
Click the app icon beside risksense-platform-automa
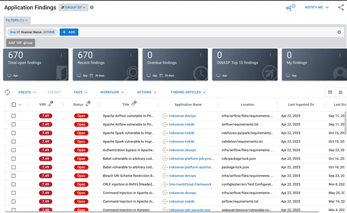(165, 167)
